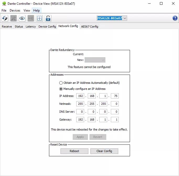The height and width of the screenshot is (176, 179).
Task: Click Gateway third octet field
Action: click(x=103, y=120)
